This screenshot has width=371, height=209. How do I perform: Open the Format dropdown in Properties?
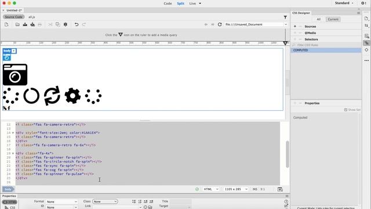coord(62,201)
